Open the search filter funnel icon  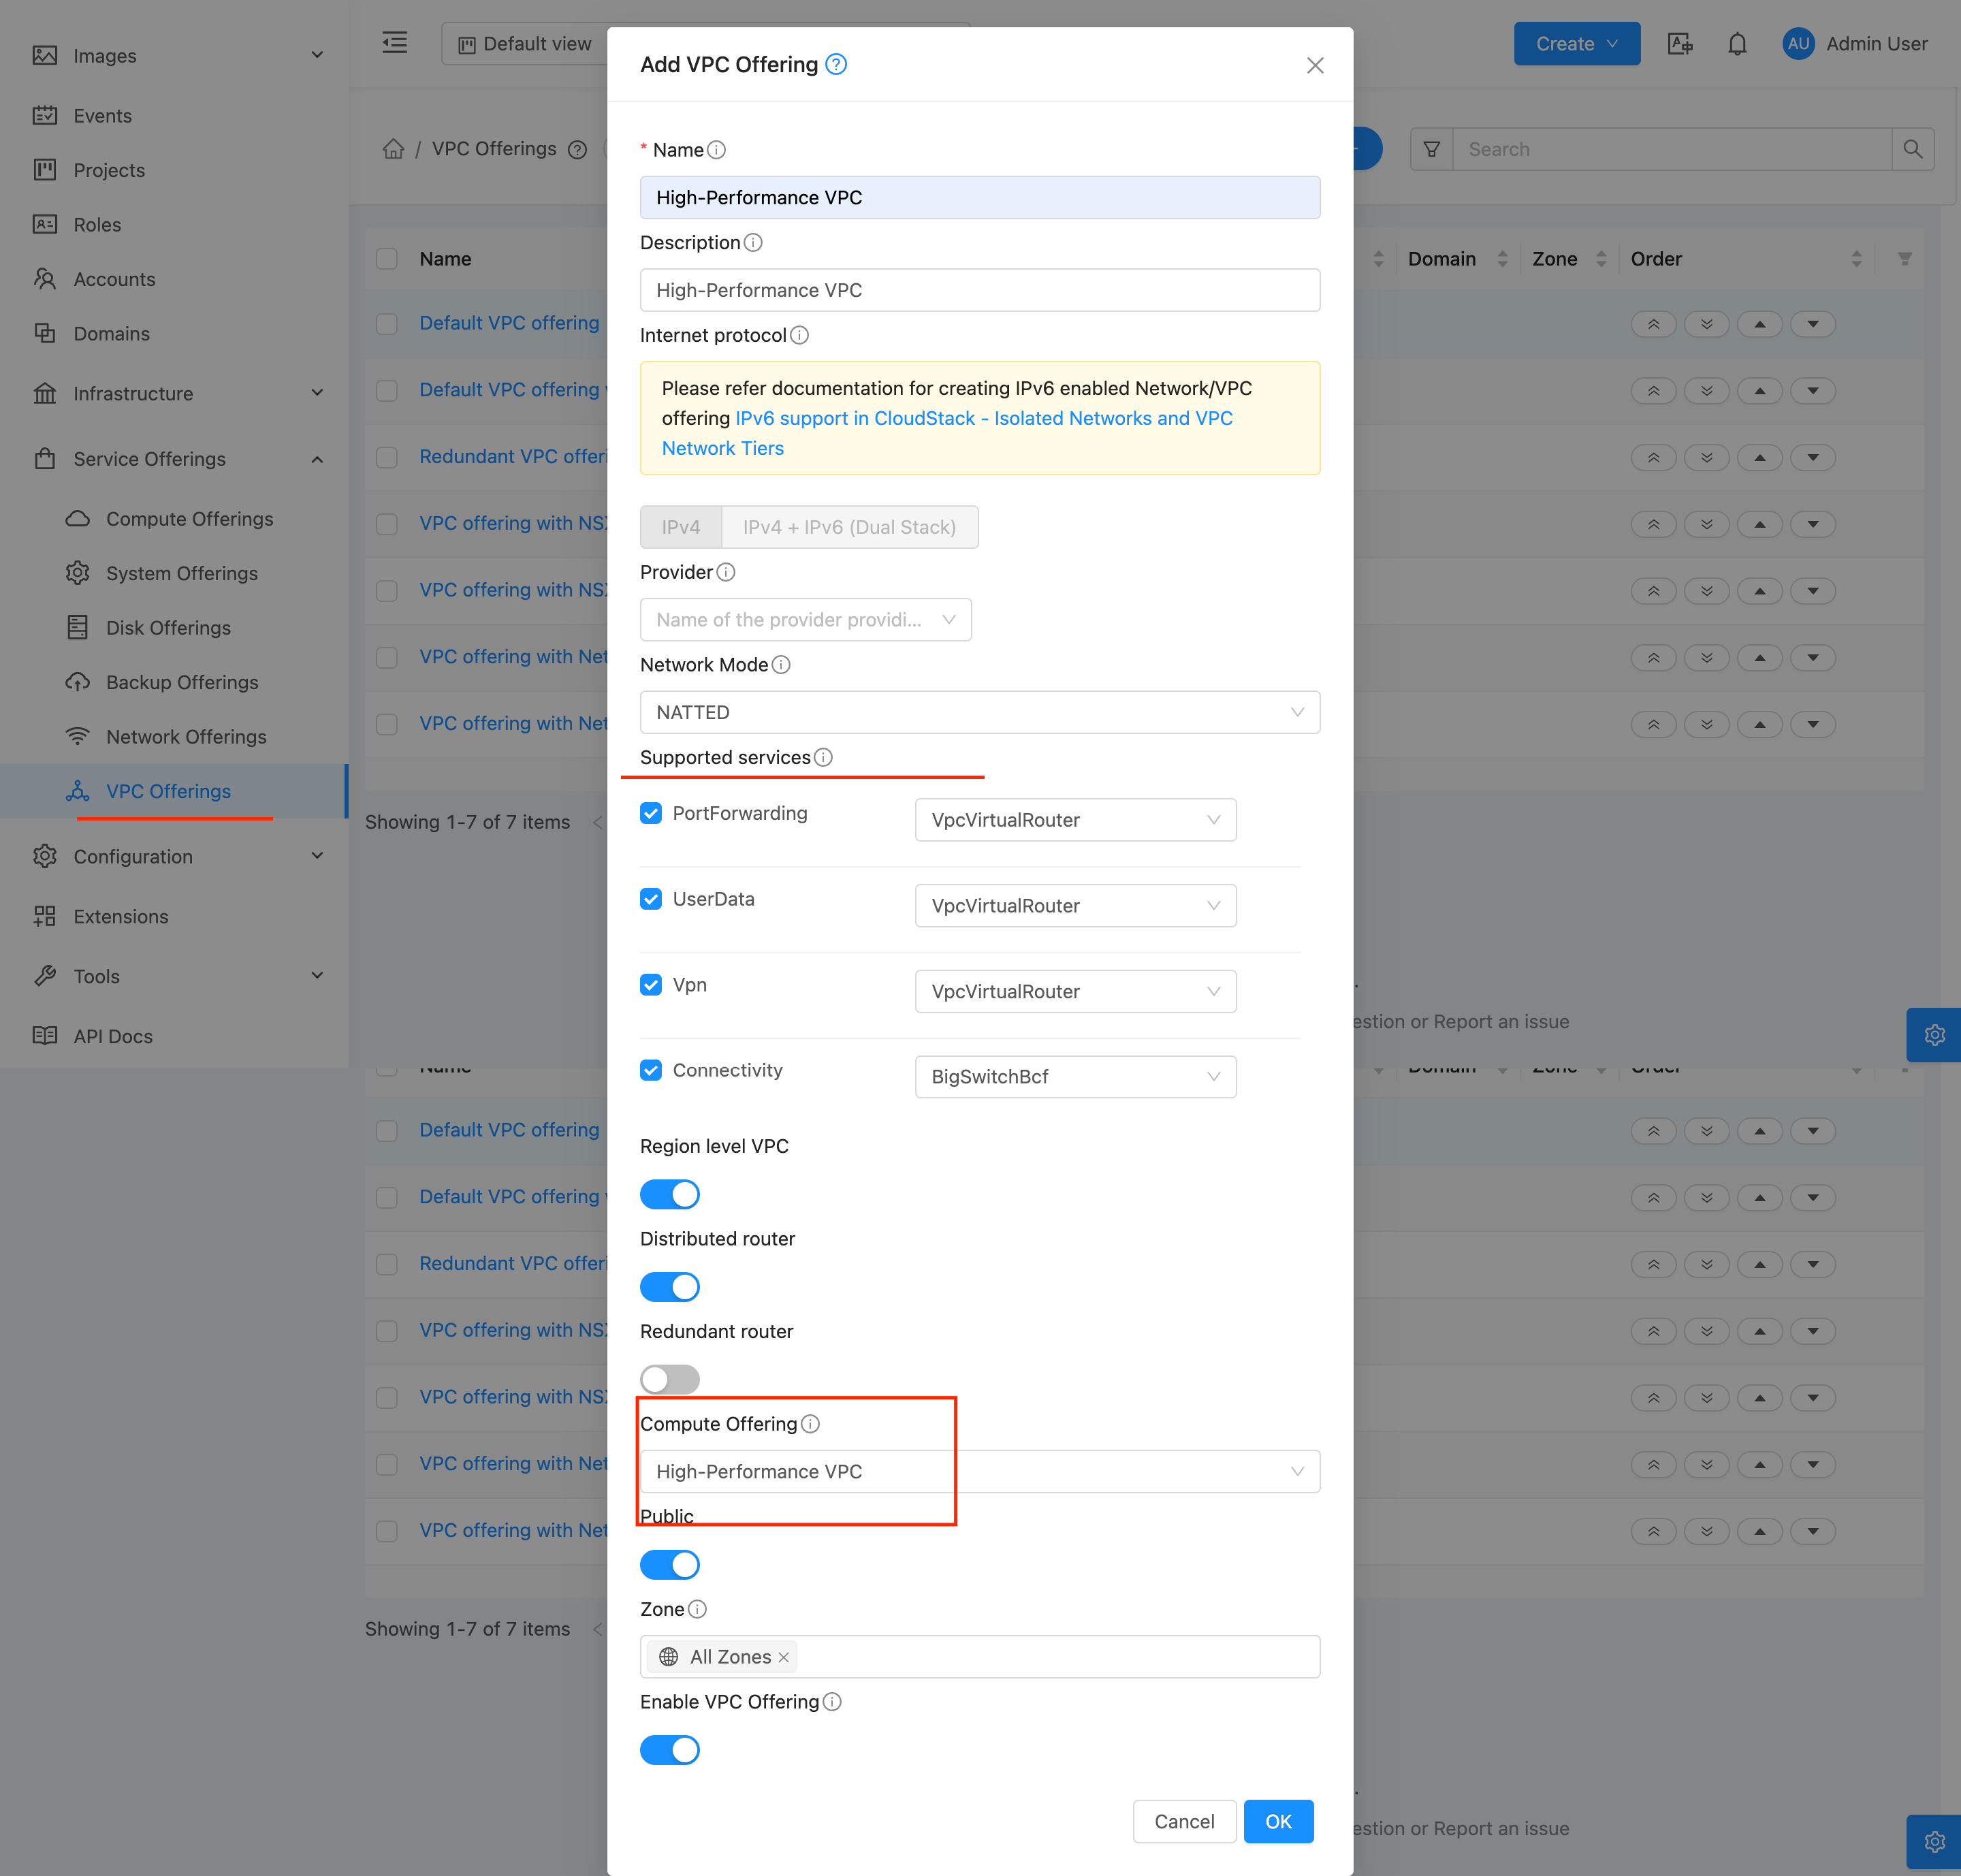pos(1431,149)
